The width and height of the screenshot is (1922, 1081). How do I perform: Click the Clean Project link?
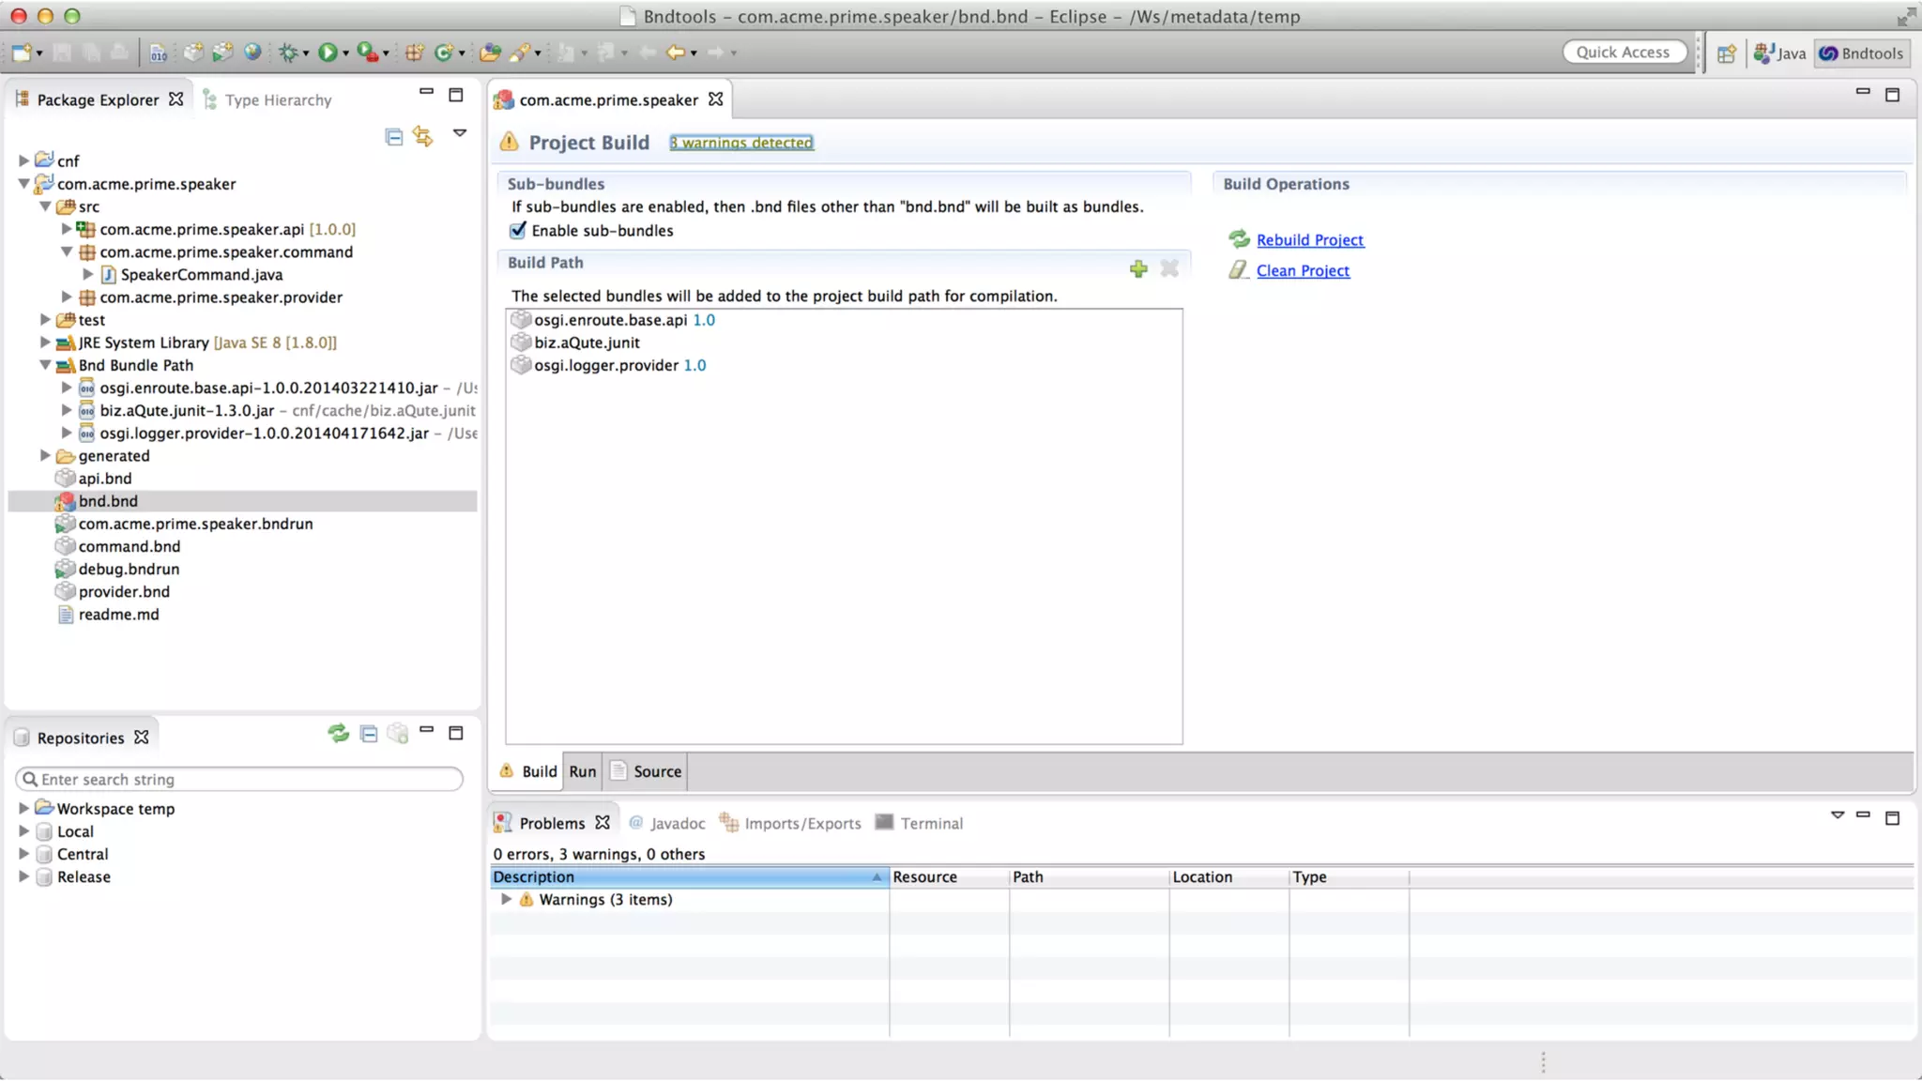(x=1303, y=270)
